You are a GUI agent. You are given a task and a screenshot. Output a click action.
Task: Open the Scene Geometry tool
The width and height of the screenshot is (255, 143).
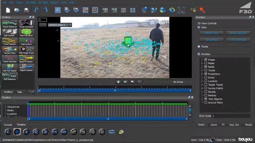[x=10, y=59]
